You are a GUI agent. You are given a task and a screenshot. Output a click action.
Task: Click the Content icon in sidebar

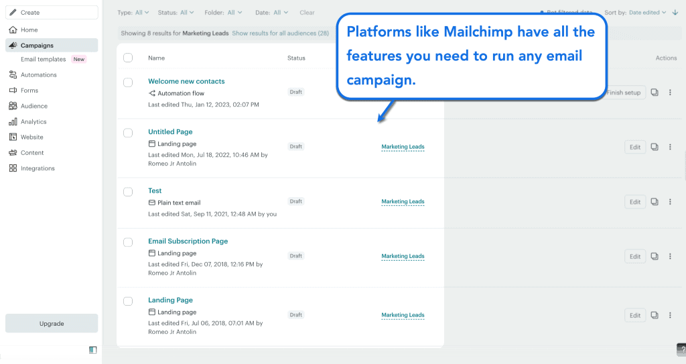[x=13, y=153]
